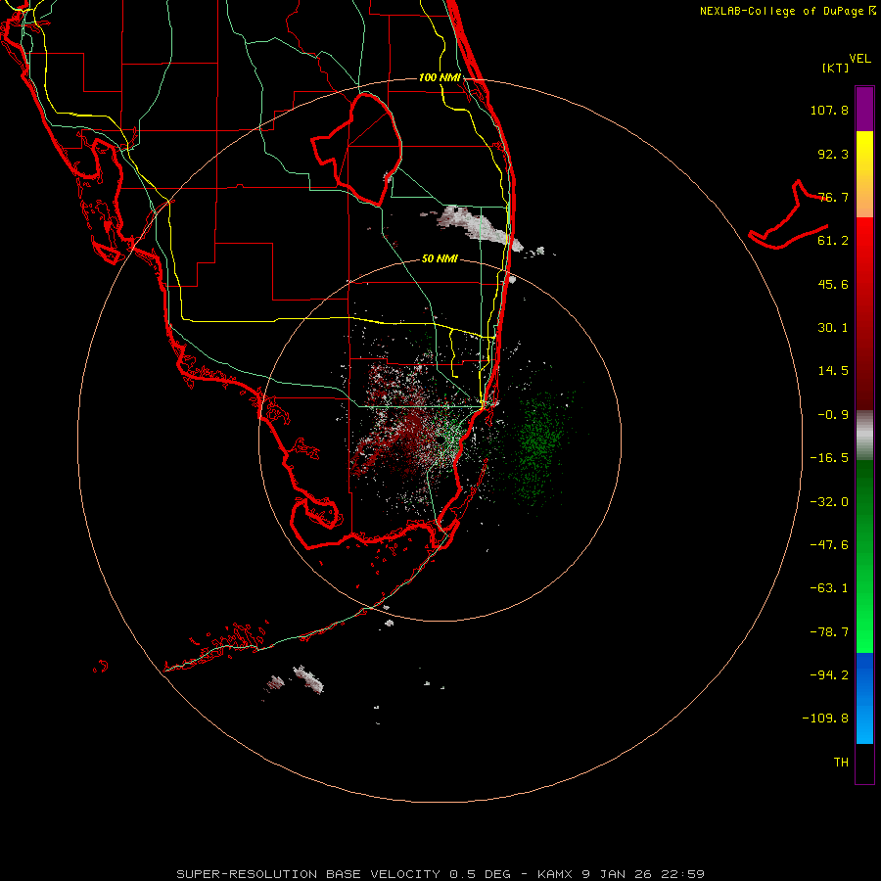Click the TH threshold label
The image size is (881, 881).
point(841,763)
